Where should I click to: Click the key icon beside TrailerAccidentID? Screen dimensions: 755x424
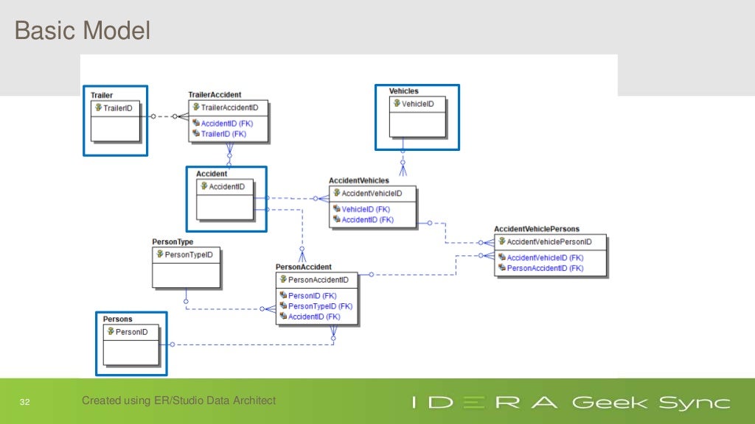coord(196,107)
